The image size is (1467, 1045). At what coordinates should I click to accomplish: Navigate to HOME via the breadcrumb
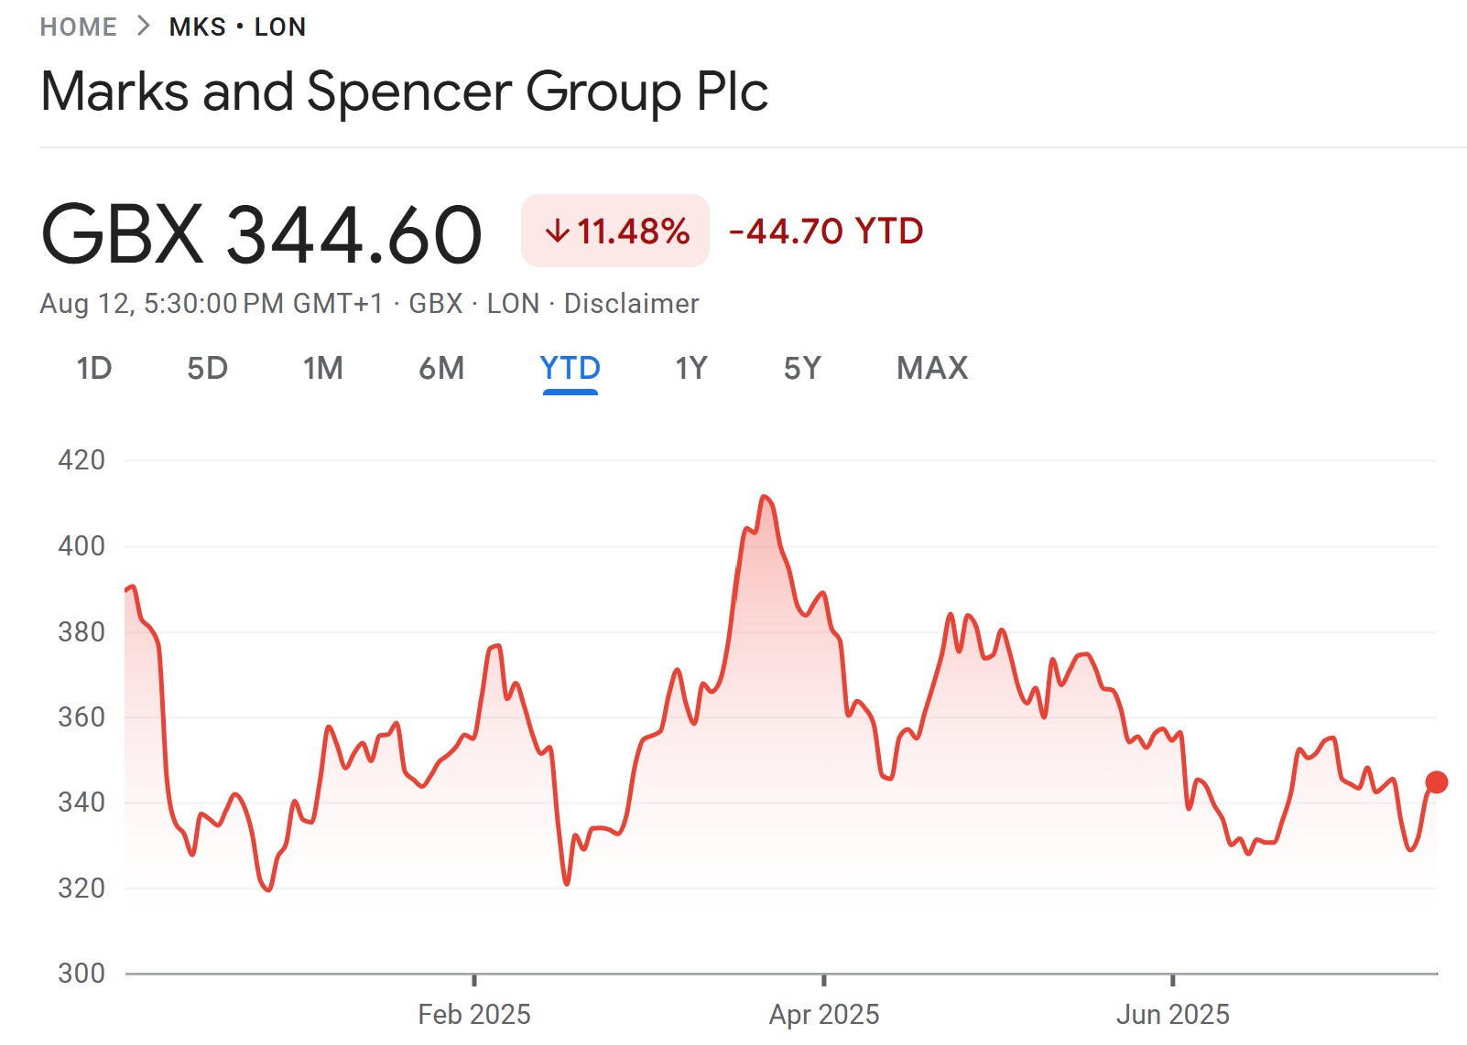(79, 26)
